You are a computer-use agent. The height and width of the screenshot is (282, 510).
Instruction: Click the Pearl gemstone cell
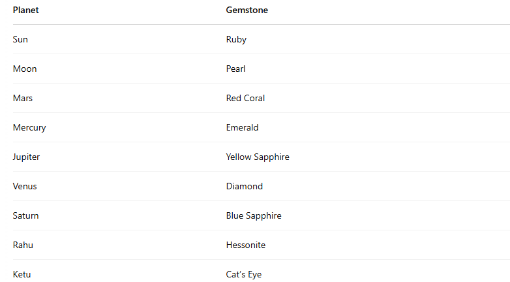[x=236, y=69]
